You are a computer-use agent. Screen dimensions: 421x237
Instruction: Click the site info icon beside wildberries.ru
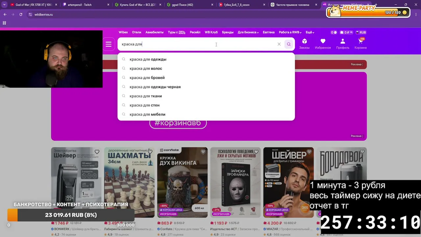pos(30,14)
